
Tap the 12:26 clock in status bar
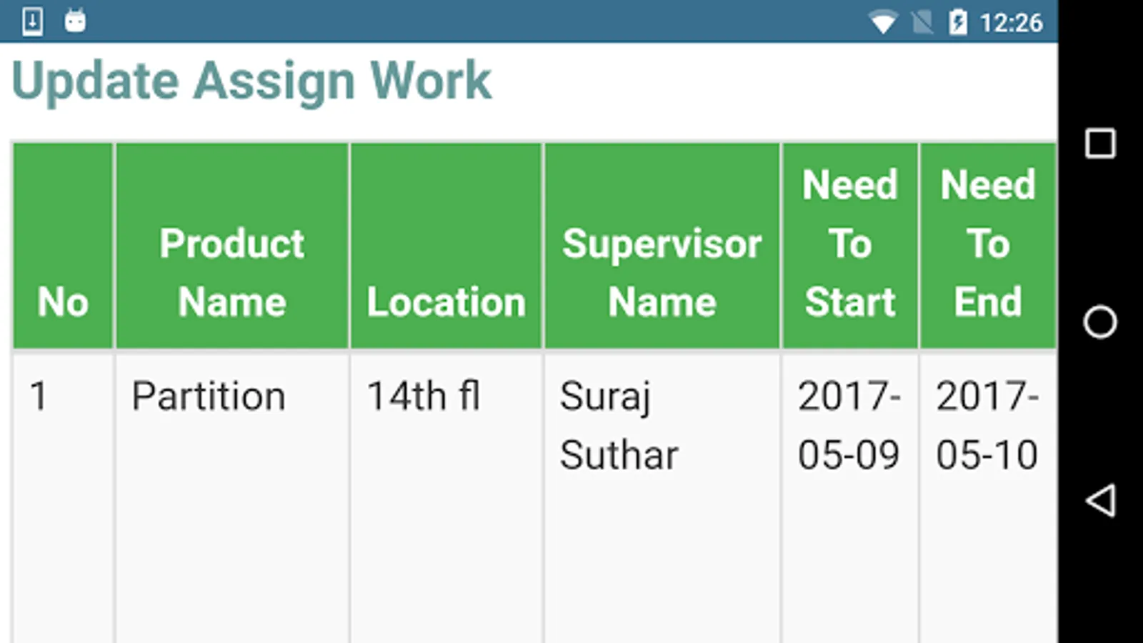point(1011,23)
